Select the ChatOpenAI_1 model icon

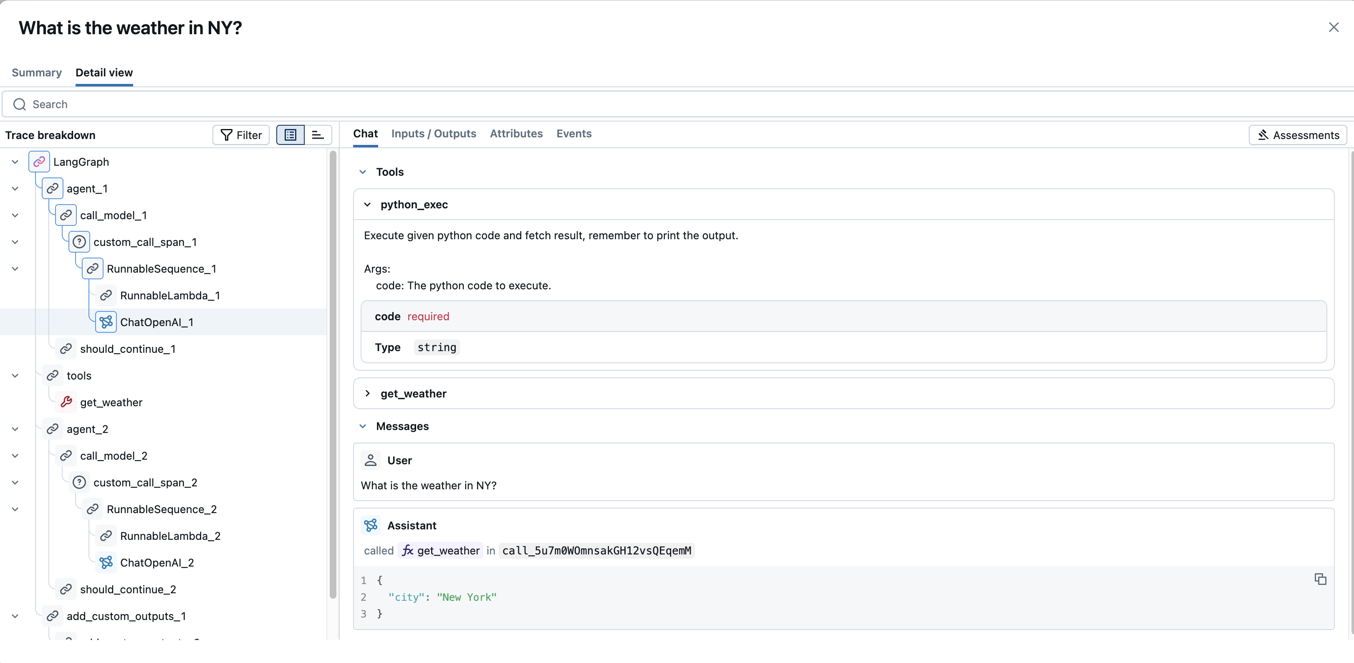coord(106,322)
